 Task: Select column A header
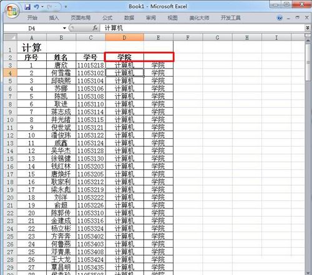(x=32, y=37)
